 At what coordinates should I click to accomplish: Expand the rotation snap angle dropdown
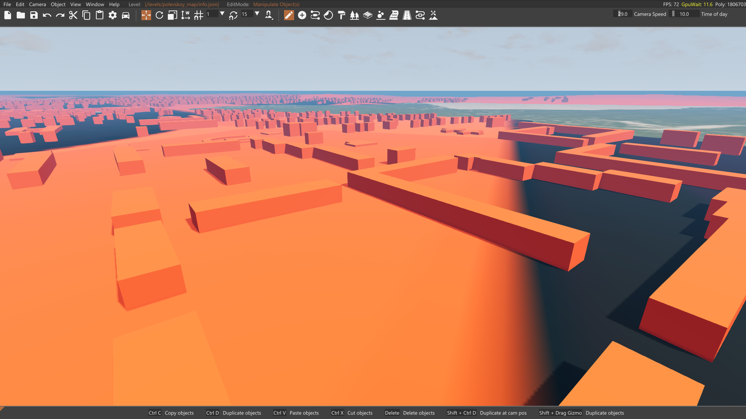(x=257, y=14)
